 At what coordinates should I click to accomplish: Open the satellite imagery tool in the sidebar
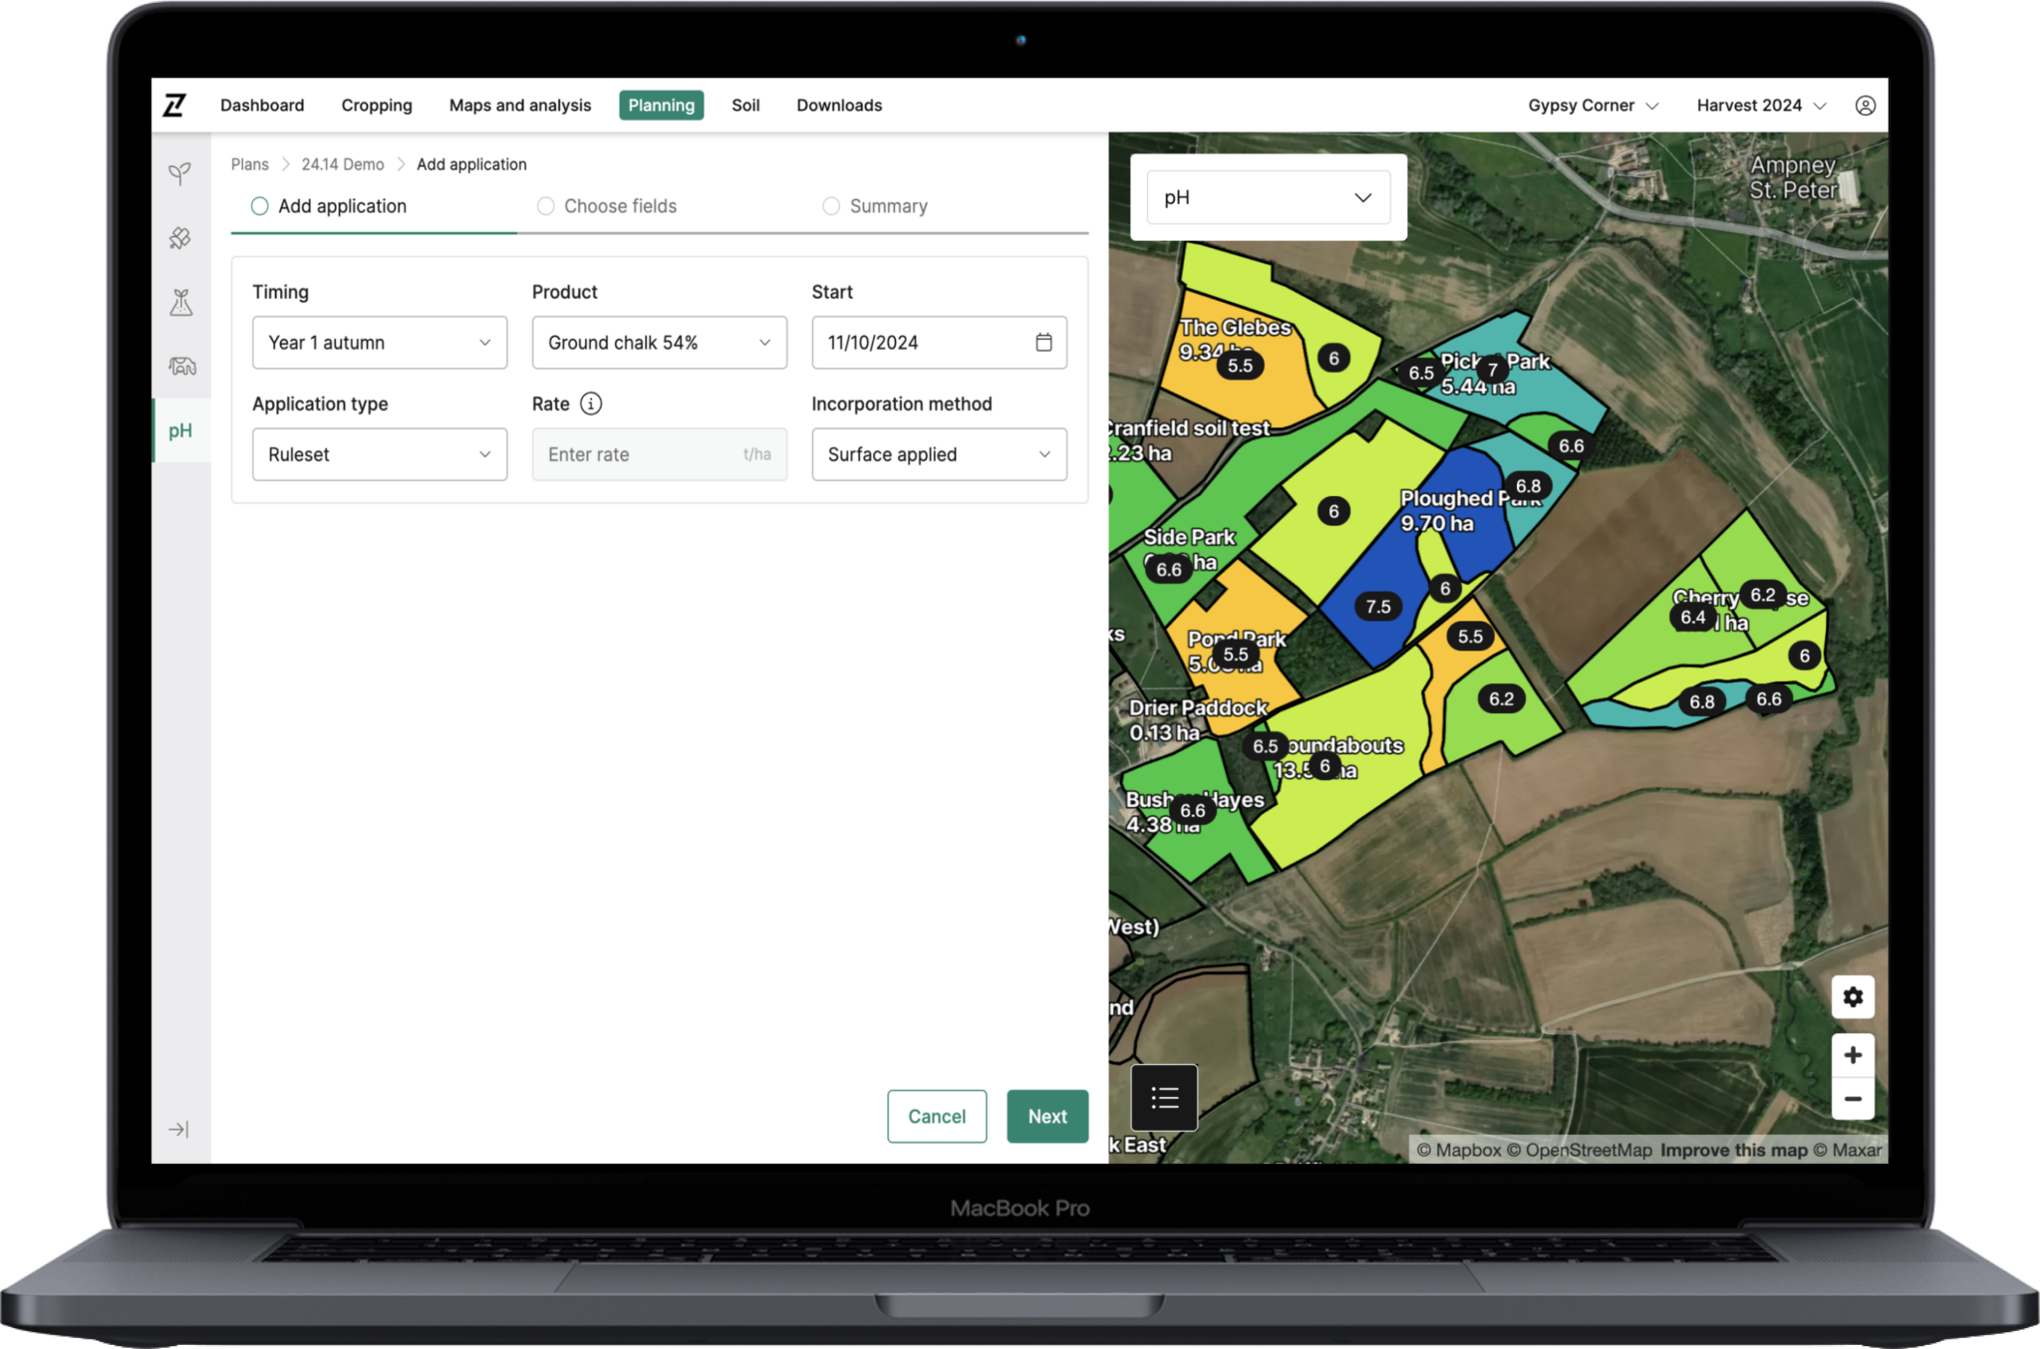(180, 237)
